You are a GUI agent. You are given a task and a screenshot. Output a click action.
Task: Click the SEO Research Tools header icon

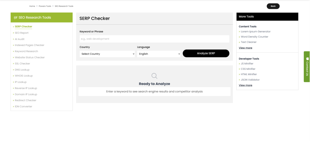(x=16, y=18)
